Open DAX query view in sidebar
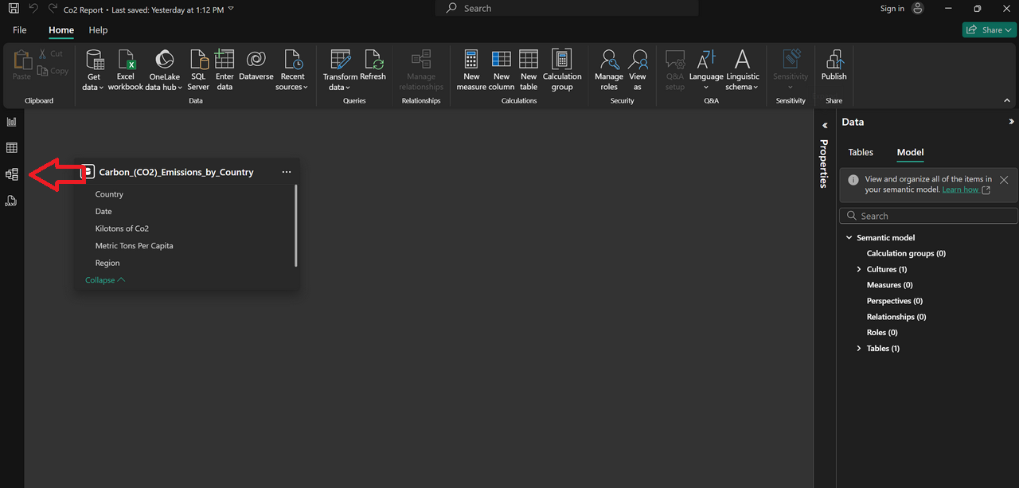The image size is (1019, 488). click(x=11, y=201)
